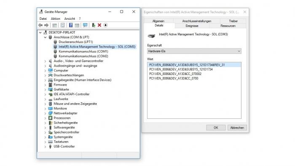Select Intel(R) Active Management Technology - SOL (COM3)

point(97,47)
